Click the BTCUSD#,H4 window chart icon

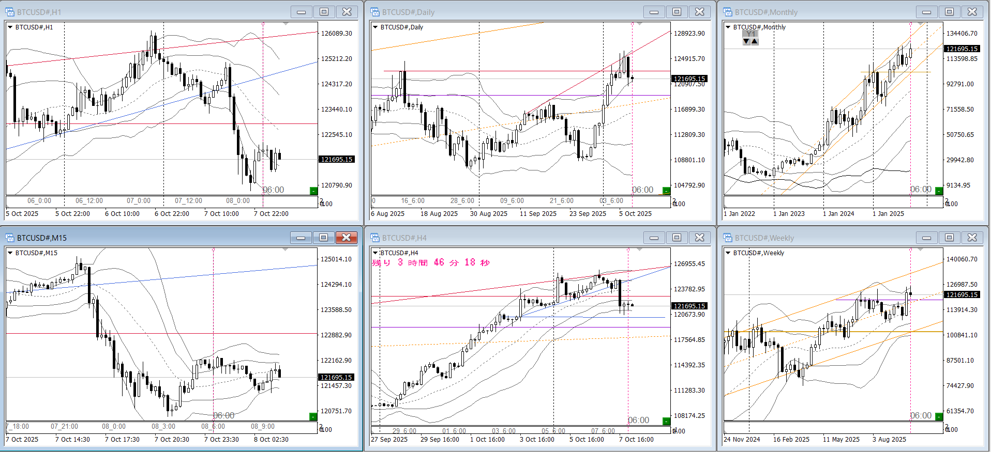375,238
